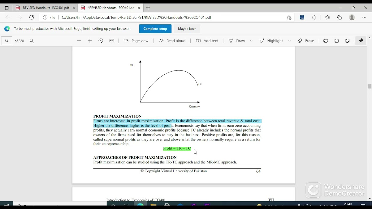Select the second *REVISED Handouts- ECO401 tab
Viewport: 372px width, 209px height.
[x=110, y=8]
